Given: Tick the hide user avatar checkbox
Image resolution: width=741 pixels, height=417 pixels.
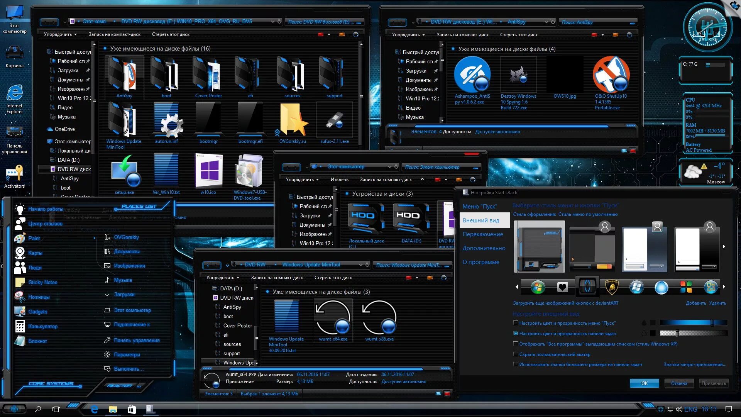Looking at the screenshot, I should pyautogui.click(x=516, y=354).
